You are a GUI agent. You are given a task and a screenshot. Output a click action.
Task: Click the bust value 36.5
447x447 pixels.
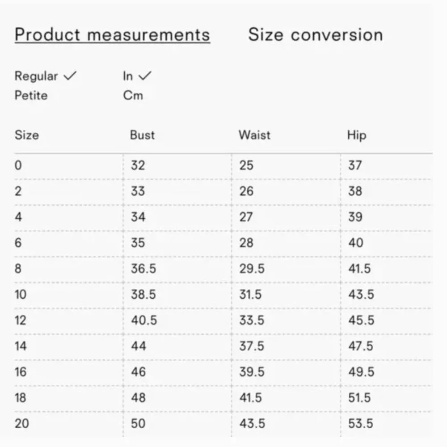coord(143,269)
